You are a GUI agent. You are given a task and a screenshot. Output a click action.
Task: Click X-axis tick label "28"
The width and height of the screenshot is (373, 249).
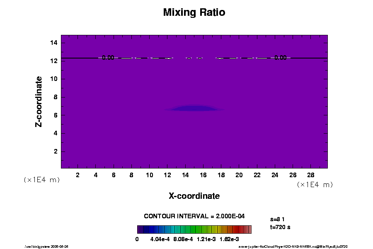tap(311, 175)
